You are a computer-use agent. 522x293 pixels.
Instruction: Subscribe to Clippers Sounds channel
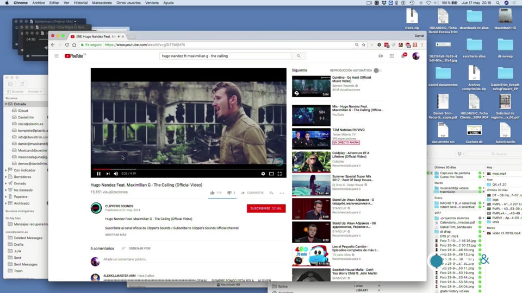[266, 208]
